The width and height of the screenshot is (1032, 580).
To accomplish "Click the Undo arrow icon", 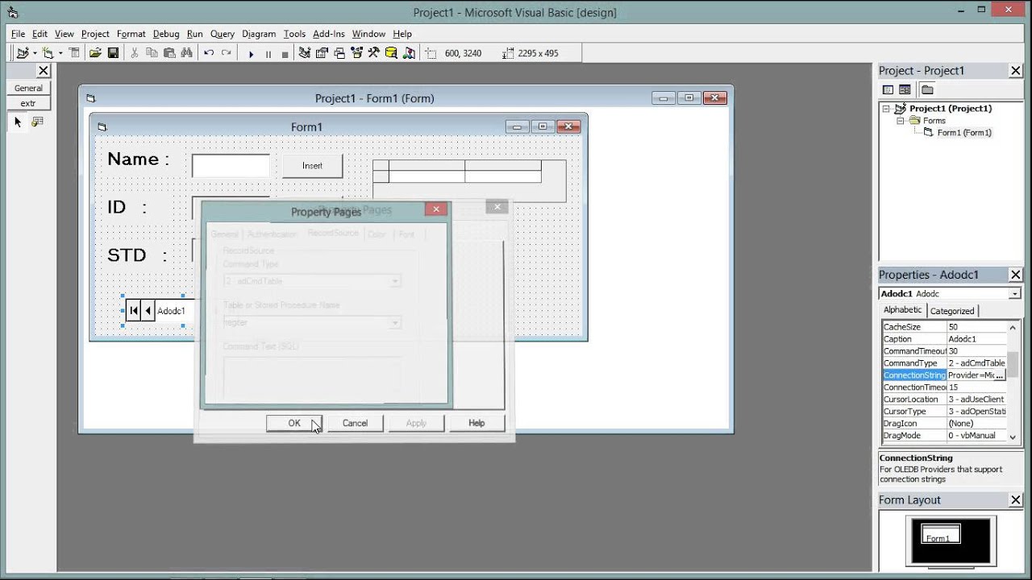I will coord(209,53).
